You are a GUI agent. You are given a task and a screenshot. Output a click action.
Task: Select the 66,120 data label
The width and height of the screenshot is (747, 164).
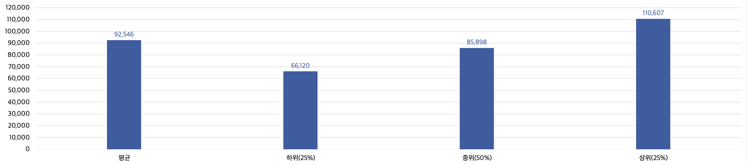click(x=300, y=66)
